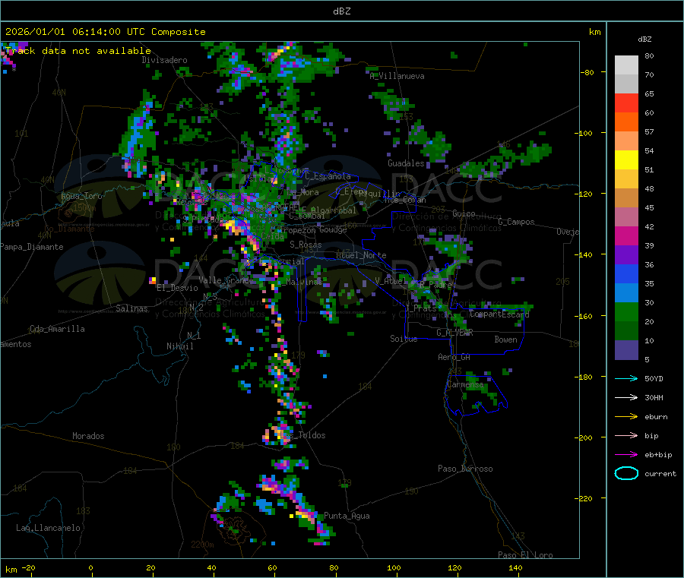The image size is (684, 578).
Task: Click the 'Pampa_Diamante' map label
Action: [32, 247]
